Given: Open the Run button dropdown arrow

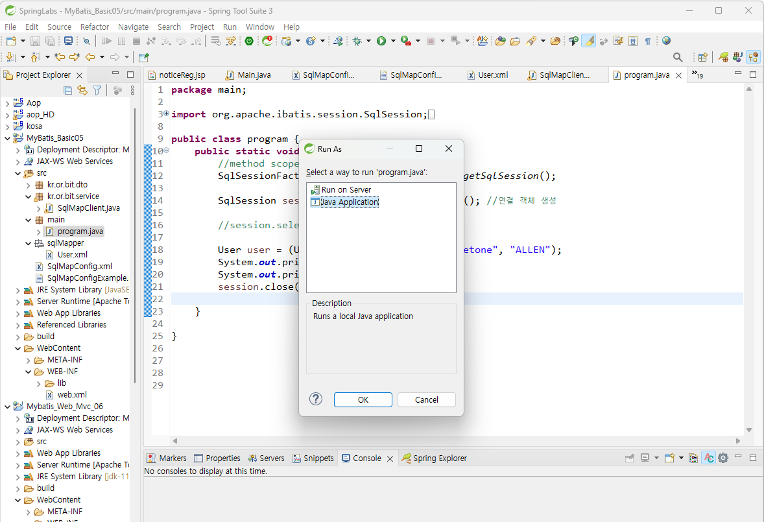Looking at the screenshot, I should coord(393,41).
